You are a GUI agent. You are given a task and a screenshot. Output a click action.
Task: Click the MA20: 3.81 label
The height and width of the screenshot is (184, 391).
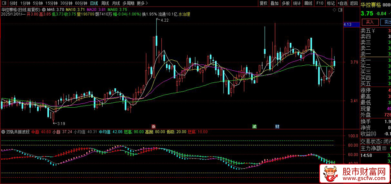pyautogui.click(x=96, y=10)
